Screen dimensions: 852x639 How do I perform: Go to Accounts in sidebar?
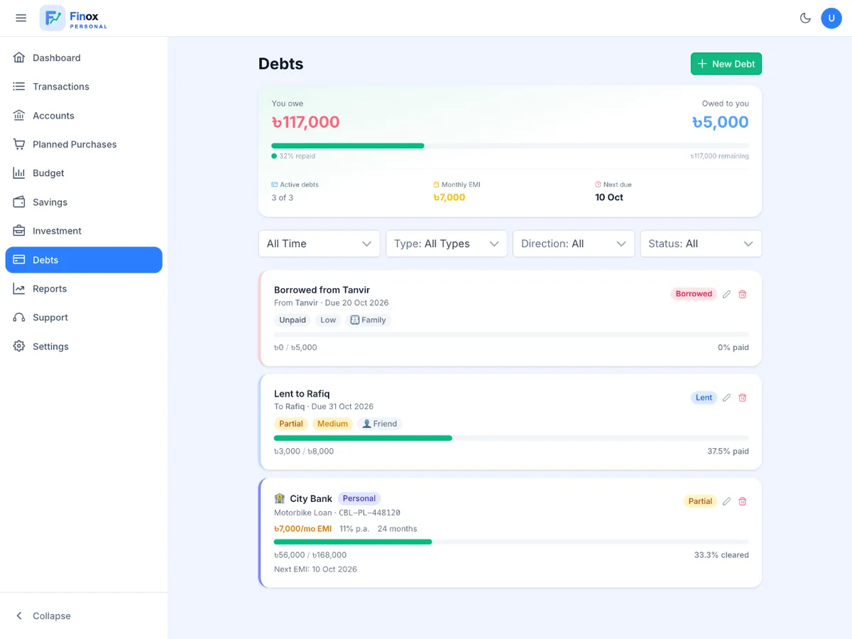click(84, 115)
